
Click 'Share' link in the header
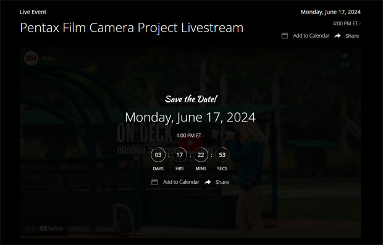pyautogui.click(x=352, y=36)
